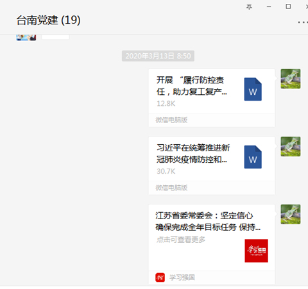Click 微信电脑版 label under second file
Screen dimensions: 308x289
171,188
